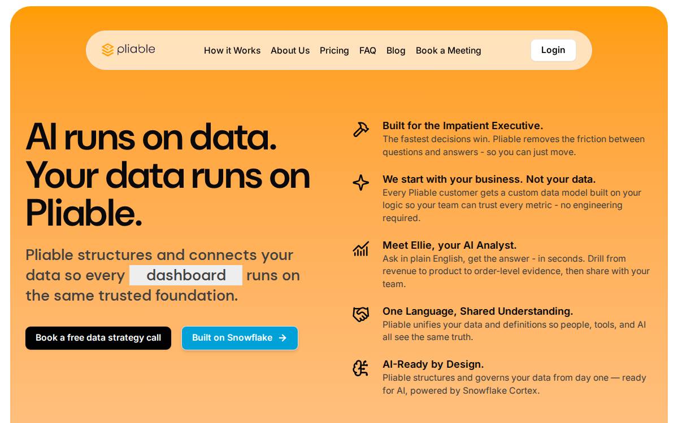The image size is (678, 423).
Task: Click the arrow icon in Built on Snowflake
Action: [282, 338]
